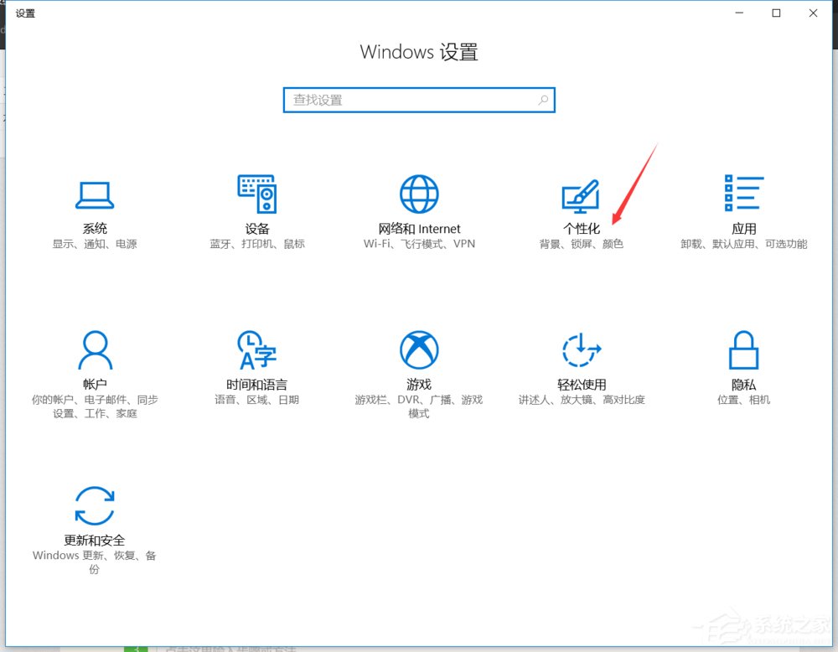Open the 个性化 (Personalization) icon
Image resolution: width=838 pixels, height=652 pixels.
pos(581,194)
